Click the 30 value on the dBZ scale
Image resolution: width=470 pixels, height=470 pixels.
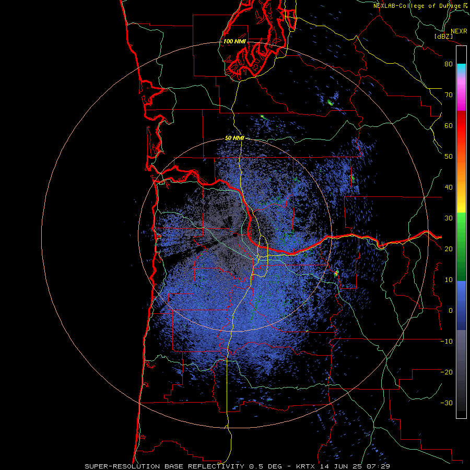point(449,218)
